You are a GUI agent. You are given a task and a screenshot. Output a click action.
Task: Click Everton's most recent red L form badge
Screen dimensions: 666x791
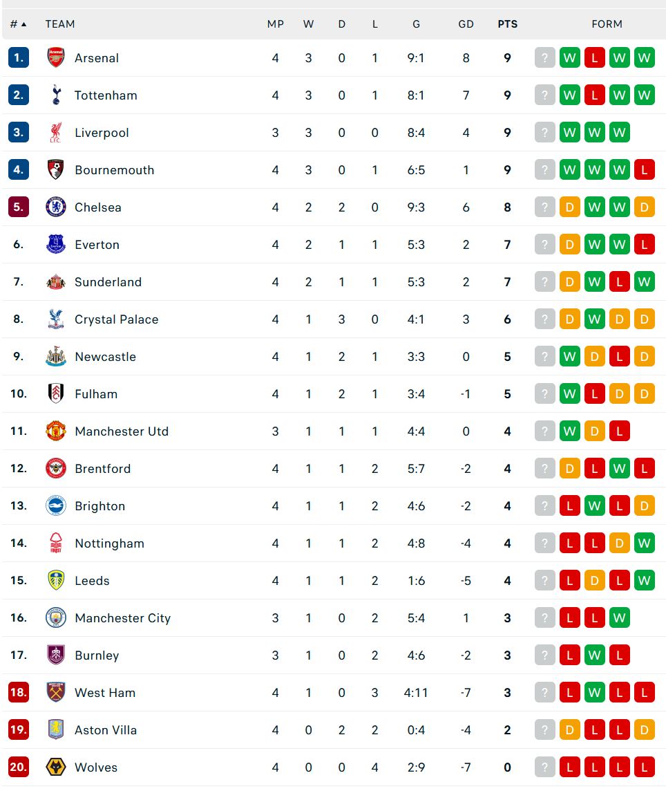[x=644, y=245]
